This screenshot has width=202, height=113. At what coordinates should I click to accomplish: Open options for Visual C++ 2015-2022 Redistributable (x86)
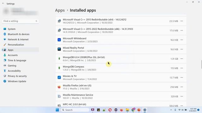coord(182,30)
